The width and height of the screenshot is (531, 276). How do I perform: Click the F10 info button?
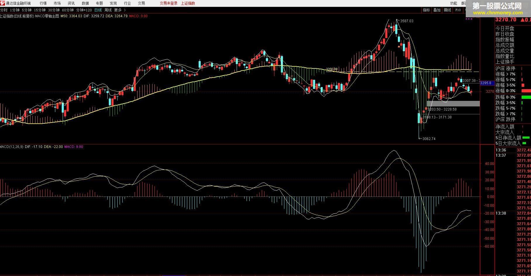tap(458, 10)
